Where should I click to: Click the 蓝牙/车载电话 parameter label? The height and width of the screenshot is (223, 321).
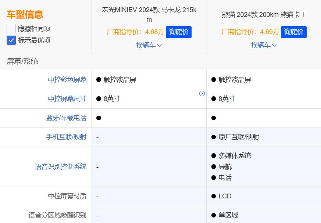(x=66, y=118)
